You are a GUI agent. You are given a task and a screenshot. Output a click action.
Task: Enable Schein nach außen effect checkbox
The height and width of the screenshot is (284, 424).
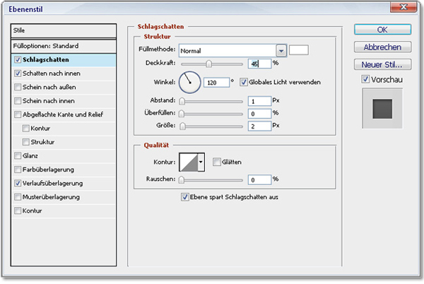[18, 88]
